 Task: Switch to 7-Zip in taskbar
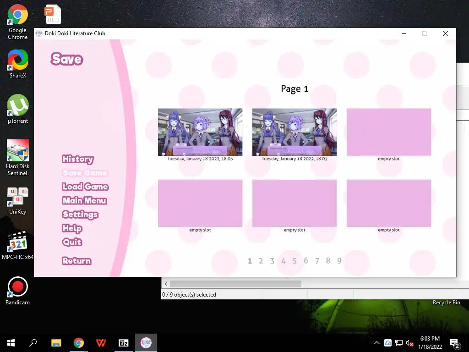[124, 343]
